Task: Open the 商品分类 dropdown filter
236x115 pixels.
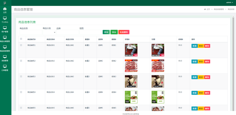Action: [x=49, y=32]
